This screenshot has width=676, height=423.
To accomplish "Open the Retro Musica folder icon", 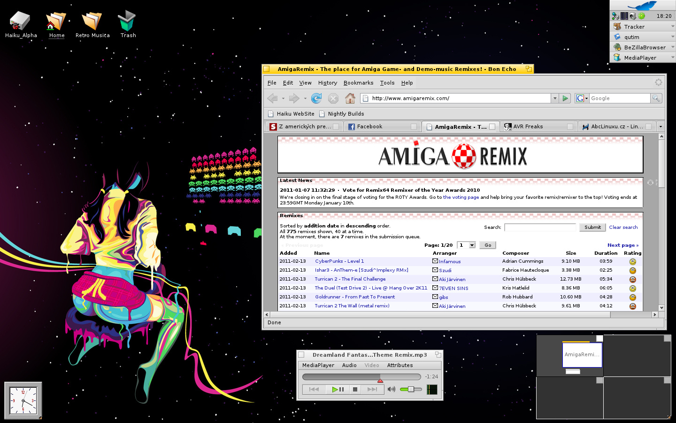I will click(92, 21).
